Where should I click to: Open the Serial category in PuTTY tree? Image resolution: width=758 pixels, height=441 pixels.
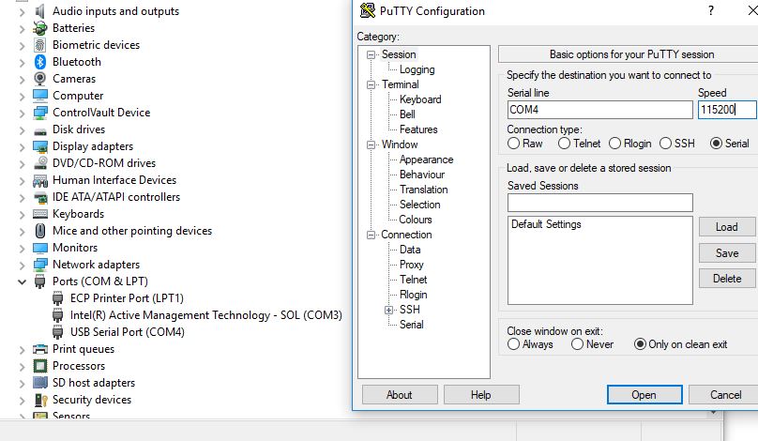tap(412, 325)
